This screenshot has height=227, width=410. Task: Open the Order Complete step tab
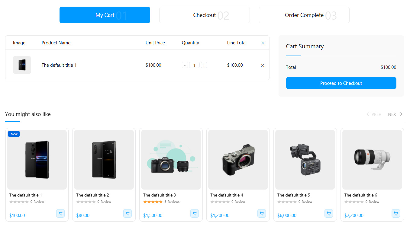(x=304, y=15)
